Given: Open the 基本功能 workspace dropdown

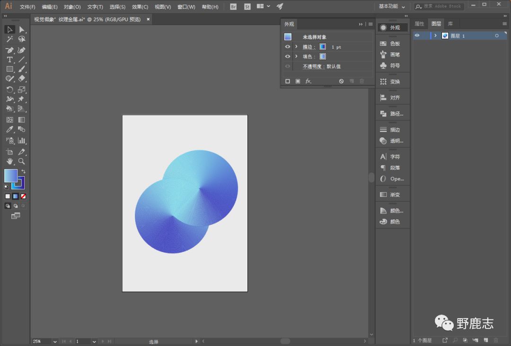Looking at the screenshot, I should [392, 7].
